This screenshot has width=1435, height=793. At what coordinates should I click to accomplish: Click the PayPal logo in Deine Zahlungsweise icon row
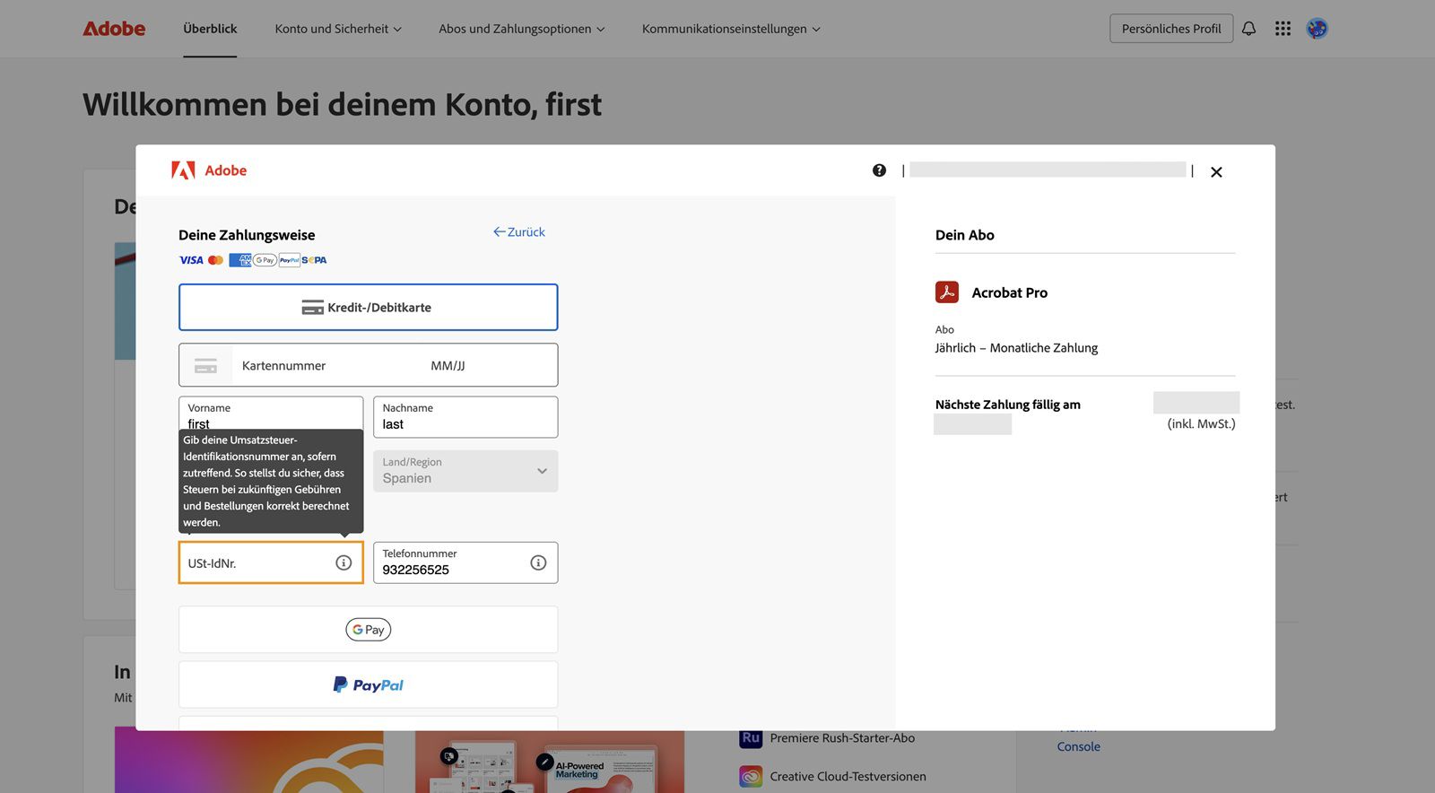click(x=289, y=260)
